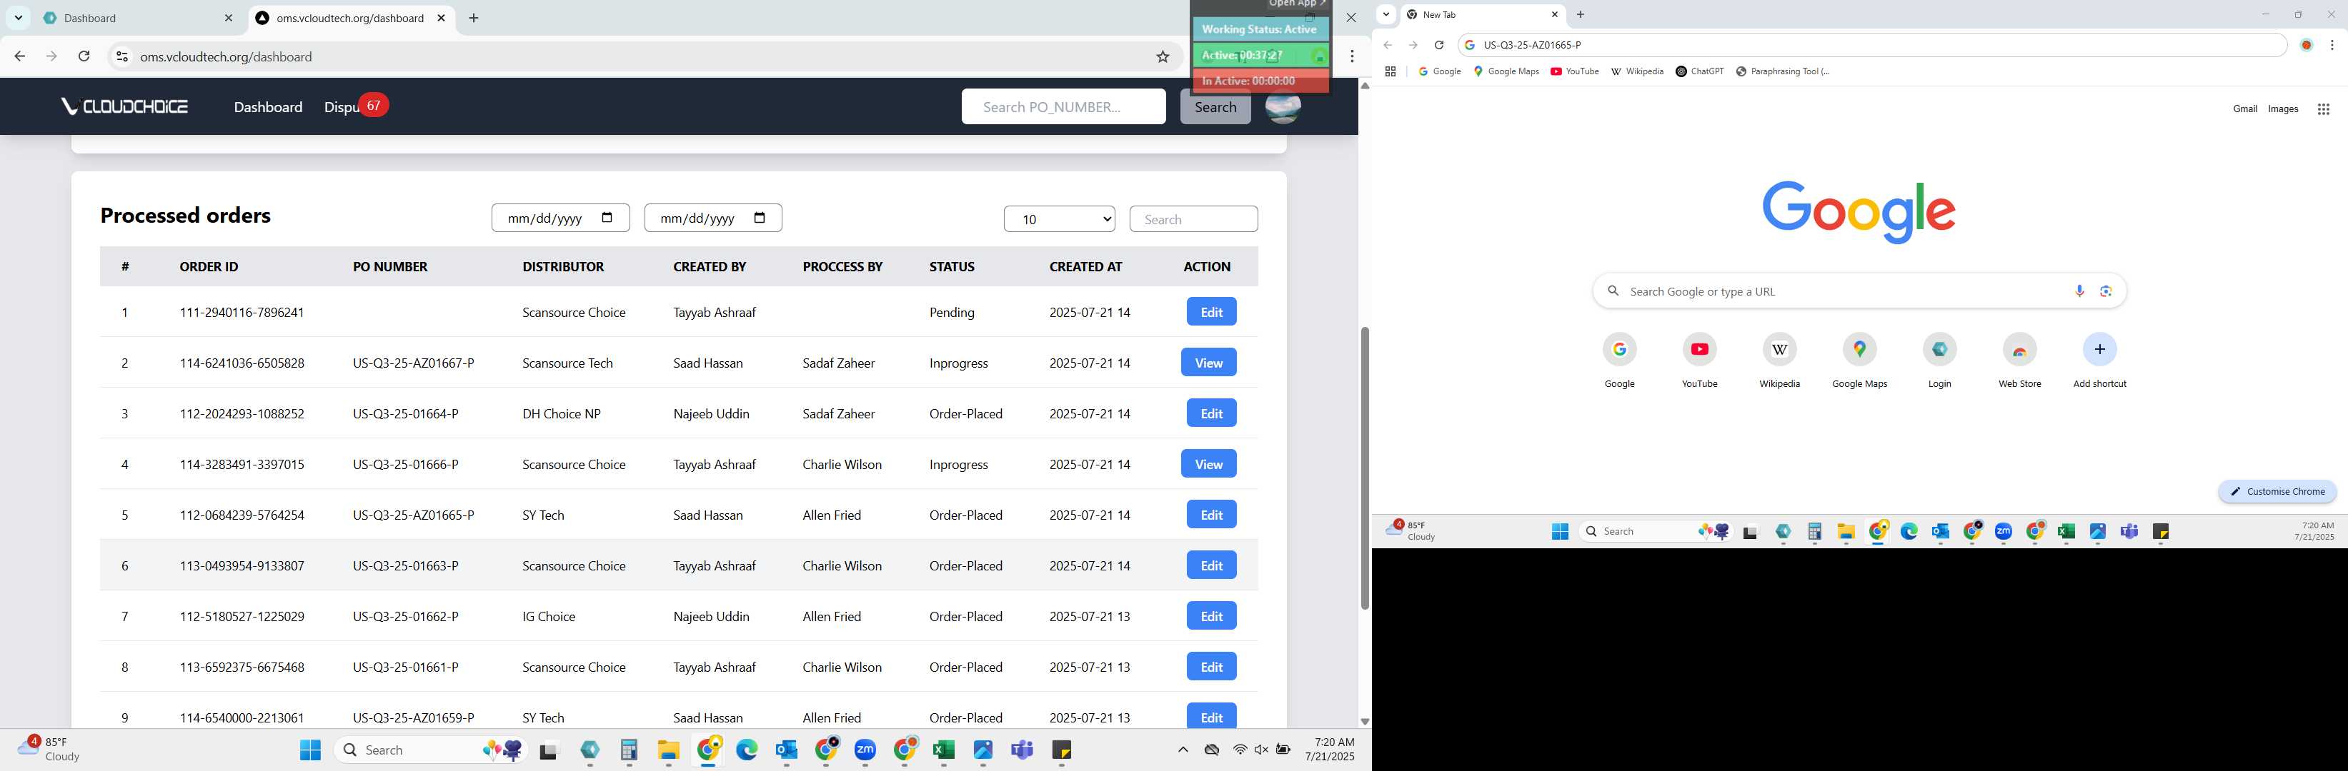The image size is (2348, 771).
Task: Open the tab search dropdown in left browser
Action: tap(19, 19)
